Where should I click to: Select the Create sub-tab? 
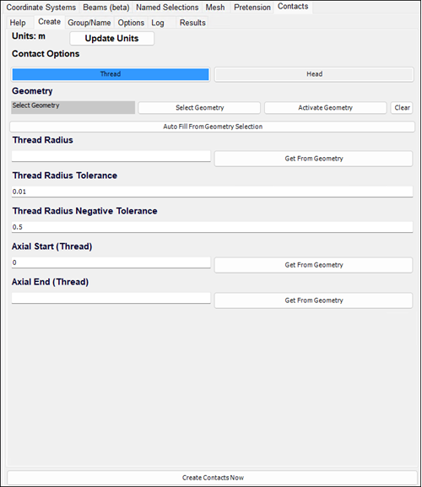coord(49,22)
